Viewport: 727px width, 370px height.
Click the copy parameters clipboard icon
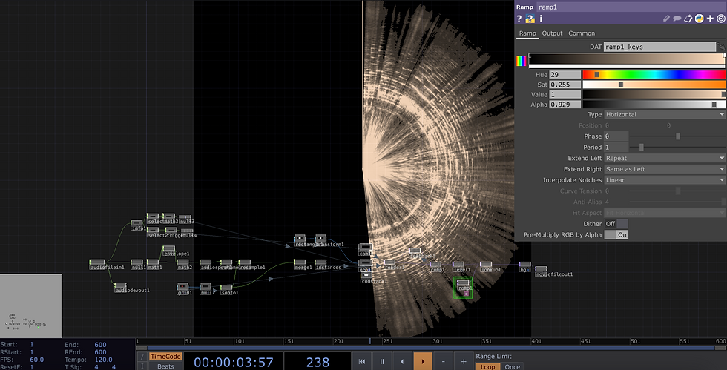(688, 19)
